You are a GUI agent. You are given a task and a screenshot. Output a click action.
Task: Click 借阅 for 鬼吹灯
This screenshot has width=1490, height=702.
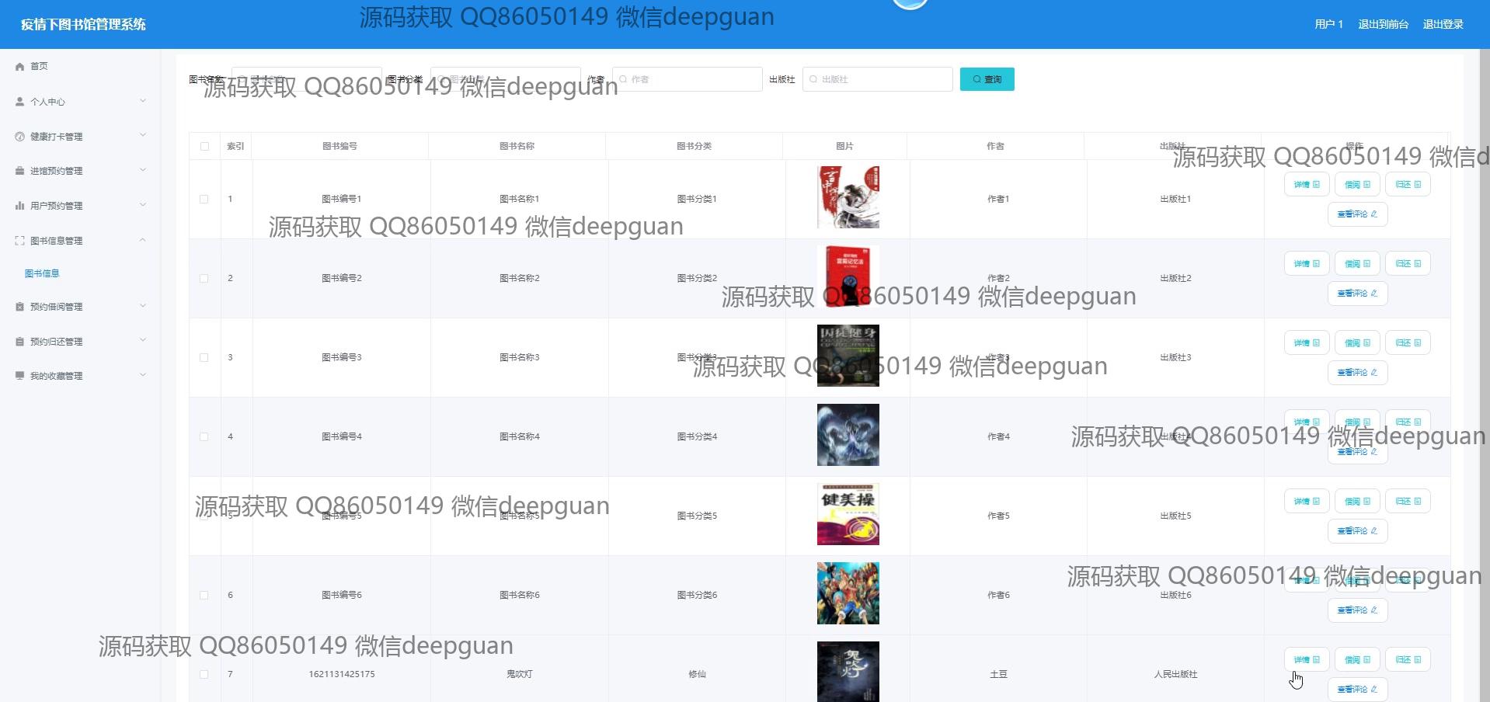tap(1357, 660)
